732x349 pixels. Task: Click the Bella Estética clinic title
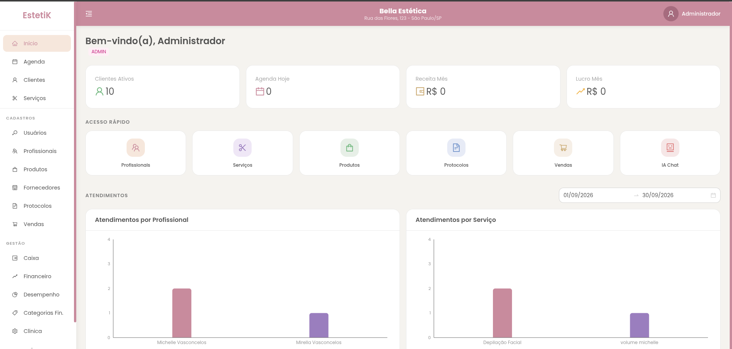[403, 11]
